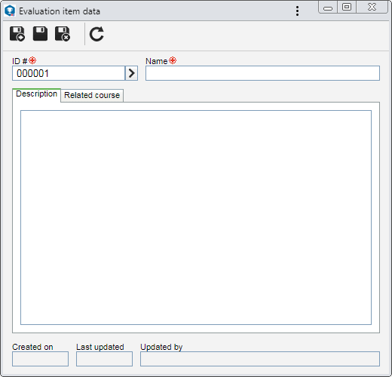Click the Updated by field
392x377 pixels.
tap(260, 359)
